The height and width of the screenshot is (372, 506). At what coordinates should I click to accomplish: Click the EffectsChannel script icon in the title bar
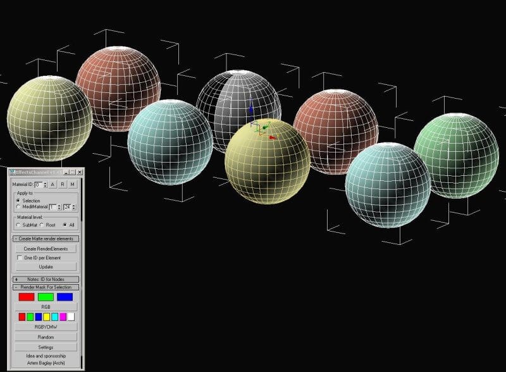click(x=13, y=171)
